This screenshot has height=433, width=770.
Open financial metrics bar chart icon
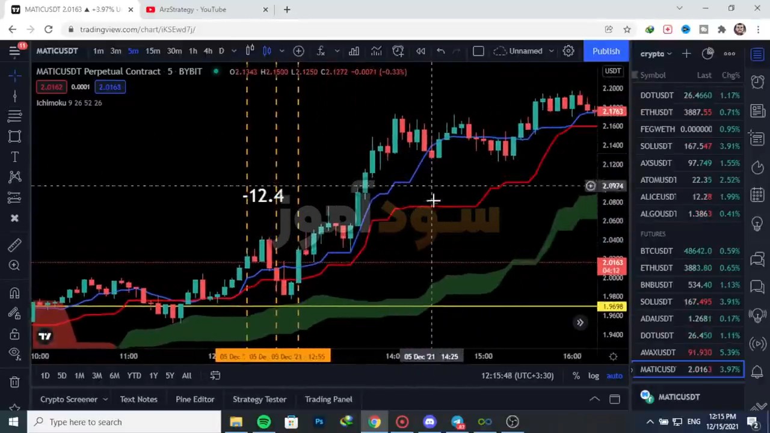354,51
